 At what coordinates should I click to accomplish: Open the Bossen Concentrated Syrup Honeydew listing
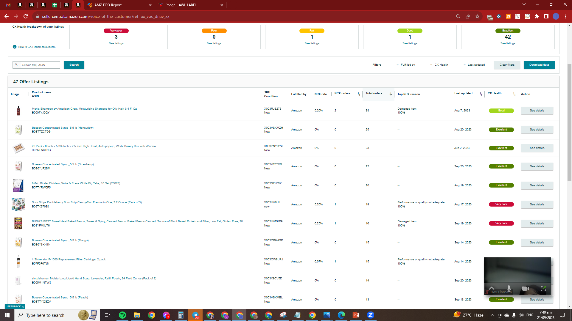point(63,128)
